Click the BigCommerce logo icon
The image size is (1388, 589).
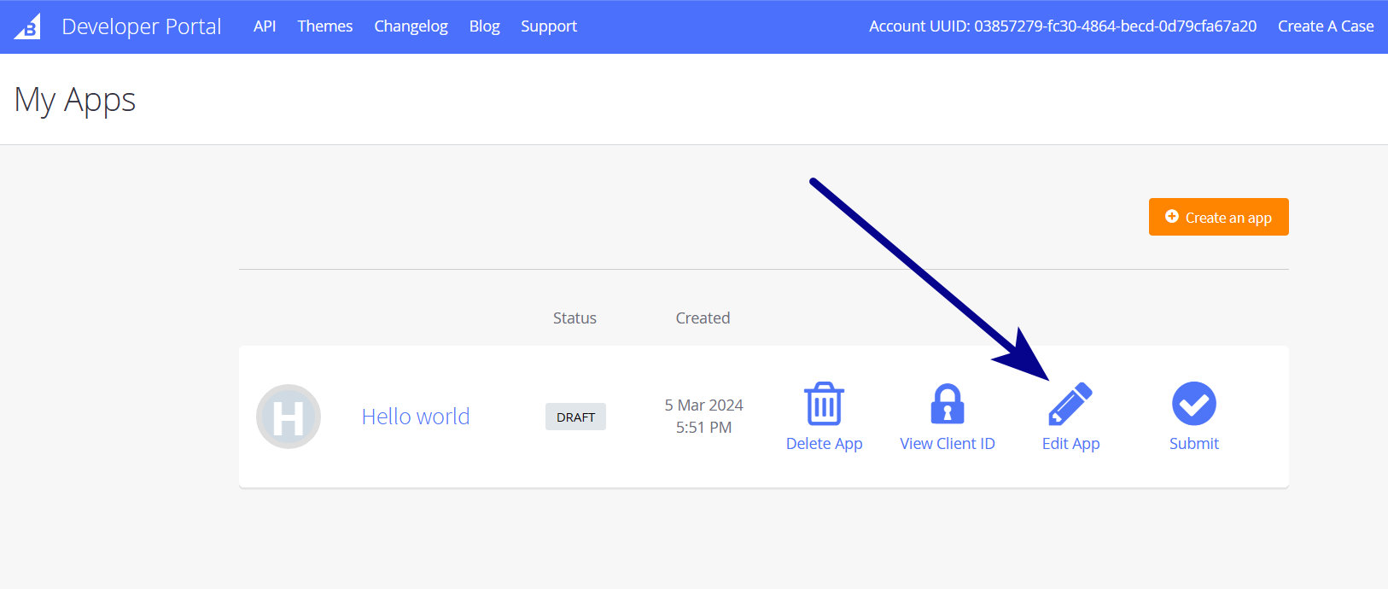pyautogui.click(x=27, y=26)
